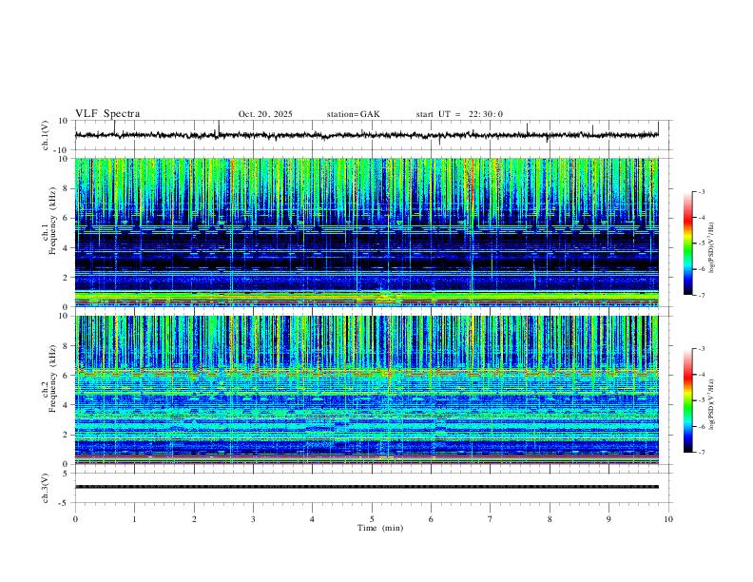Click the x-axis tick label "1"

[x=134, y=519]
